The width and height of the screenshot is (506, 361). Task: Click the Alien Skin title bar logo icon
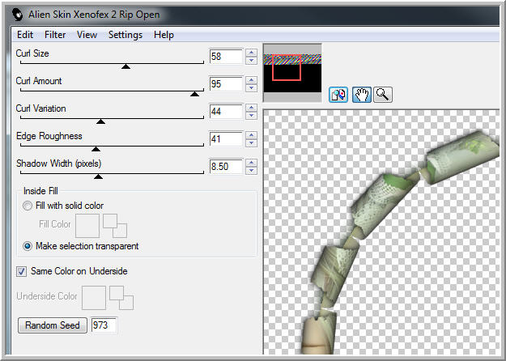[x=18, y=15]
